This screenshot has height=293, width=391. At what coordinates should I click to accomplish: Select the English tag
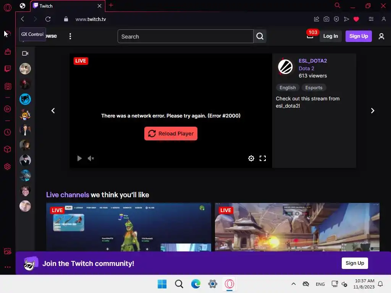[x=288, y=88]
